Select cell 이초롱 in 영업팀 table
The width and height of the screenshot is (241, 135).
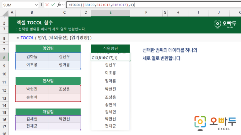pyautogui.click(x=32, y=65)
